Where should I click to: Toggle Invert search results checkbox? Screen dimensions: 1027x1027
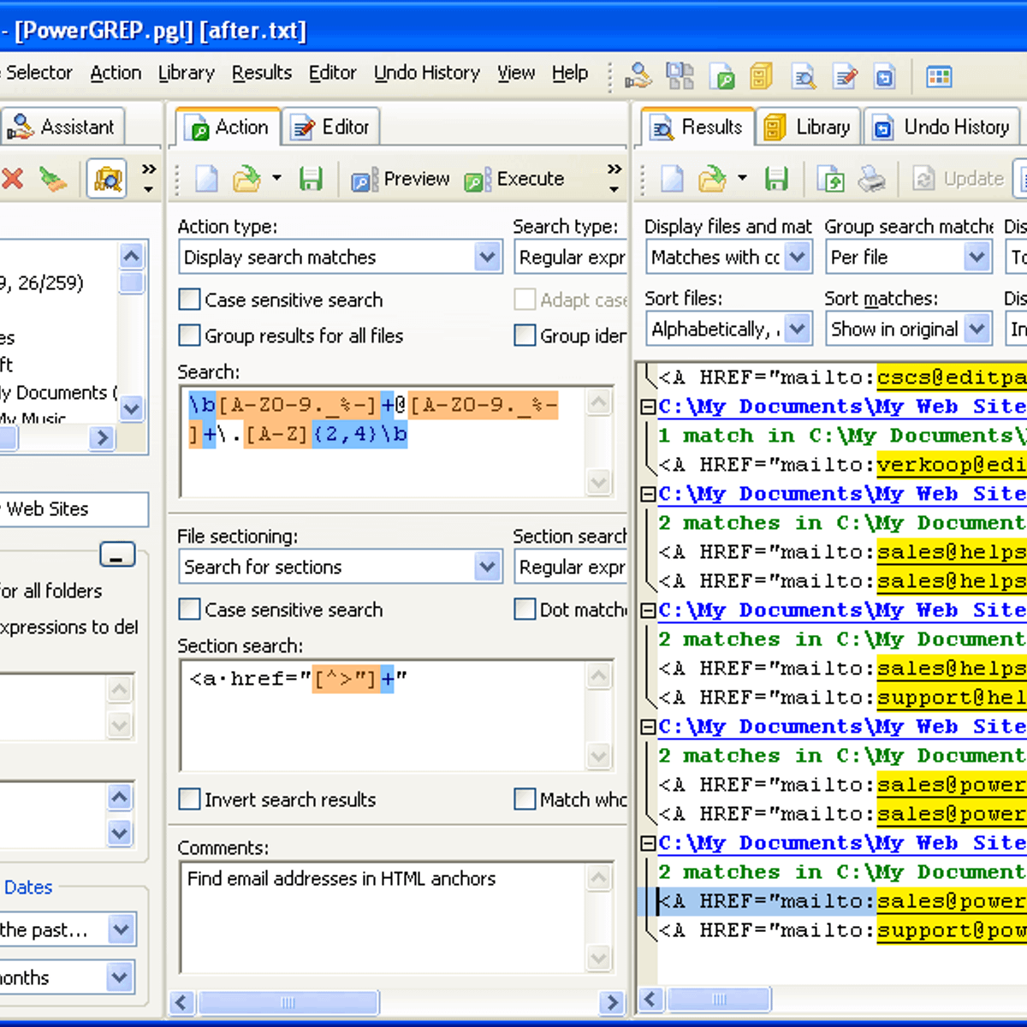tap(189, 799)
